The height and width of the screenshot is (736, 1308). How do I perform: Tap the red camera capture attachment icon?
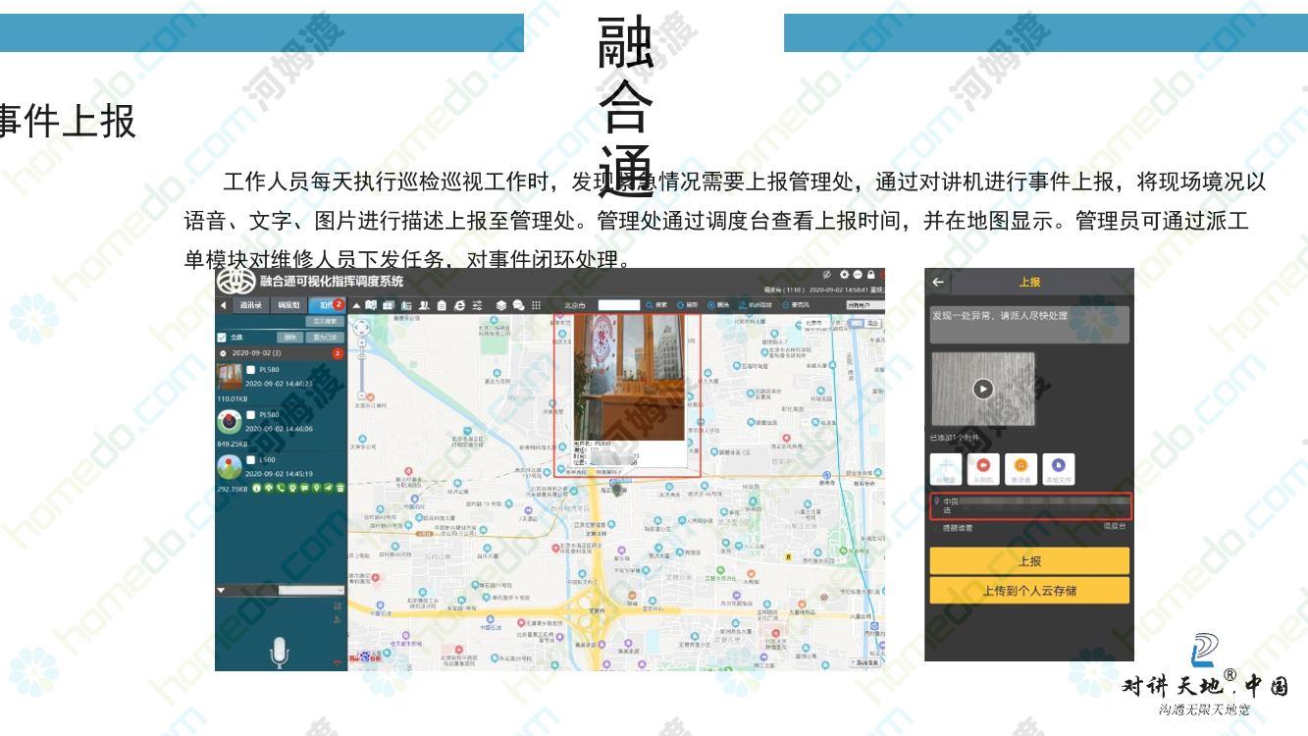(981, 469)
